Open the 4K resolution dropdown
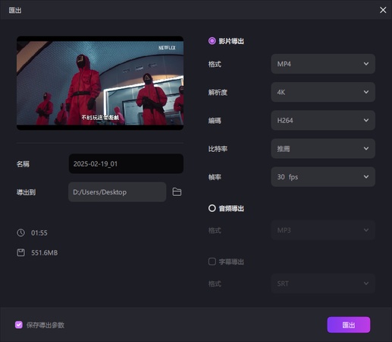 pos(323,92)
